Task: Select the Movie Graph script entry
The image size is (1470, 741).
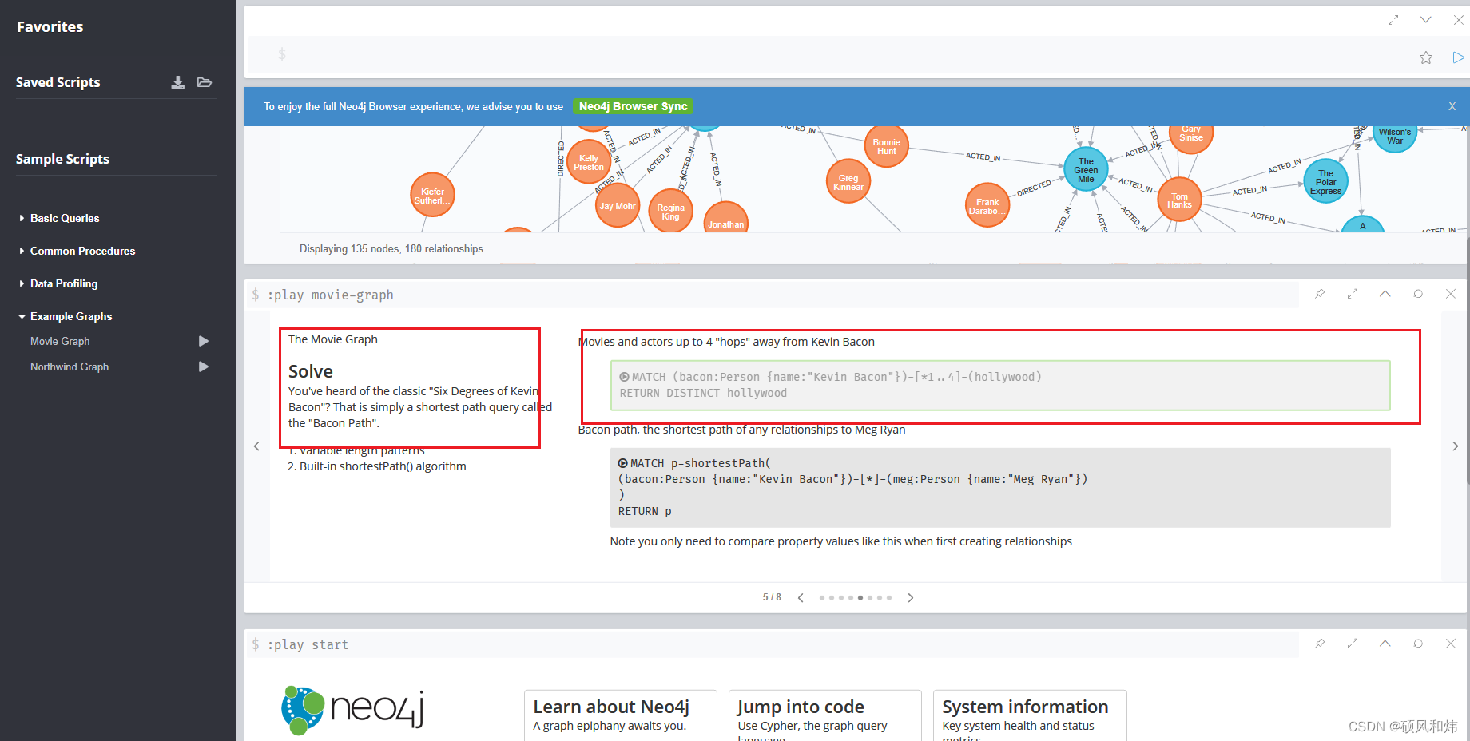Action: coord(60,341)
